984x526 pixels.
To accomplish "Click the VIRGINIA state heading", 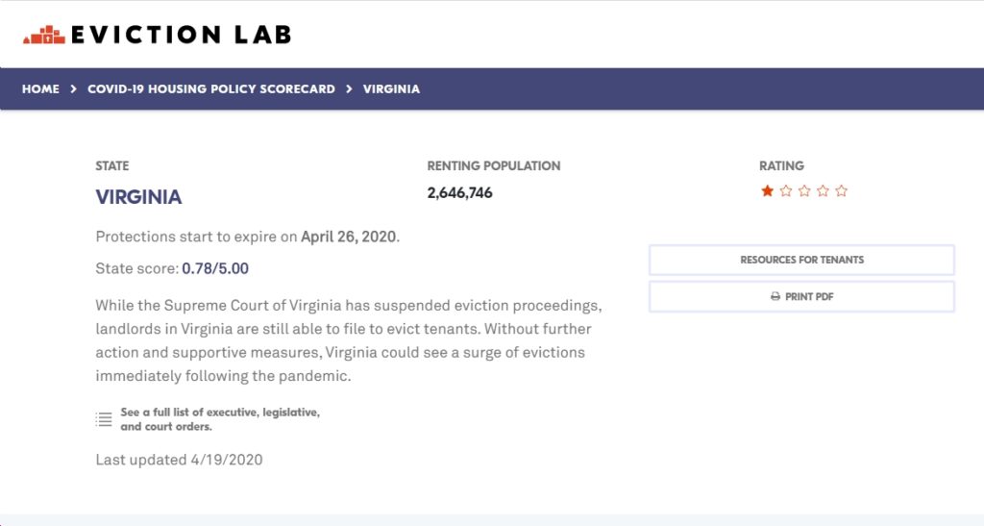I will tap(138, 197).
